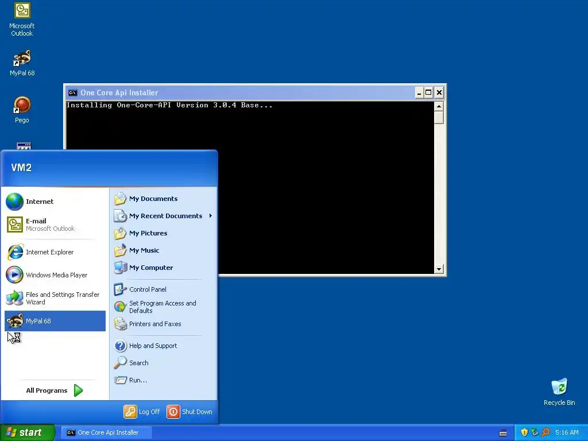Click the Security Center shield tray icon
The image size is (588, 441).
click(x=524, y=432)
